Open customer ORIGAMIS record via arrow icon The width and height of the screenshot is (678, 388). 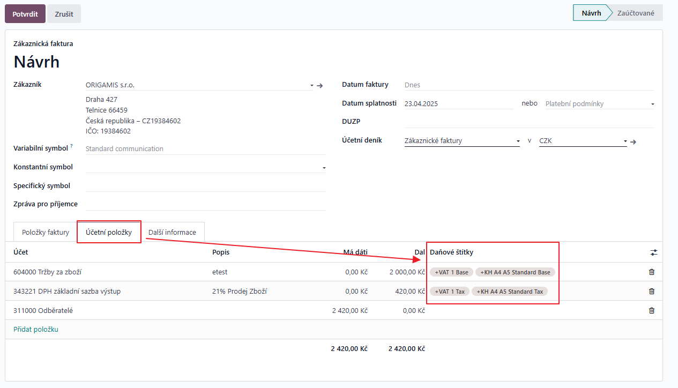tap(320, 85)
